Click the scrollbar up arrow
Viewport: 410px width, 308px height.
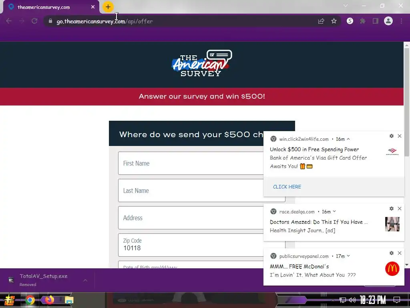click(407, 45)
